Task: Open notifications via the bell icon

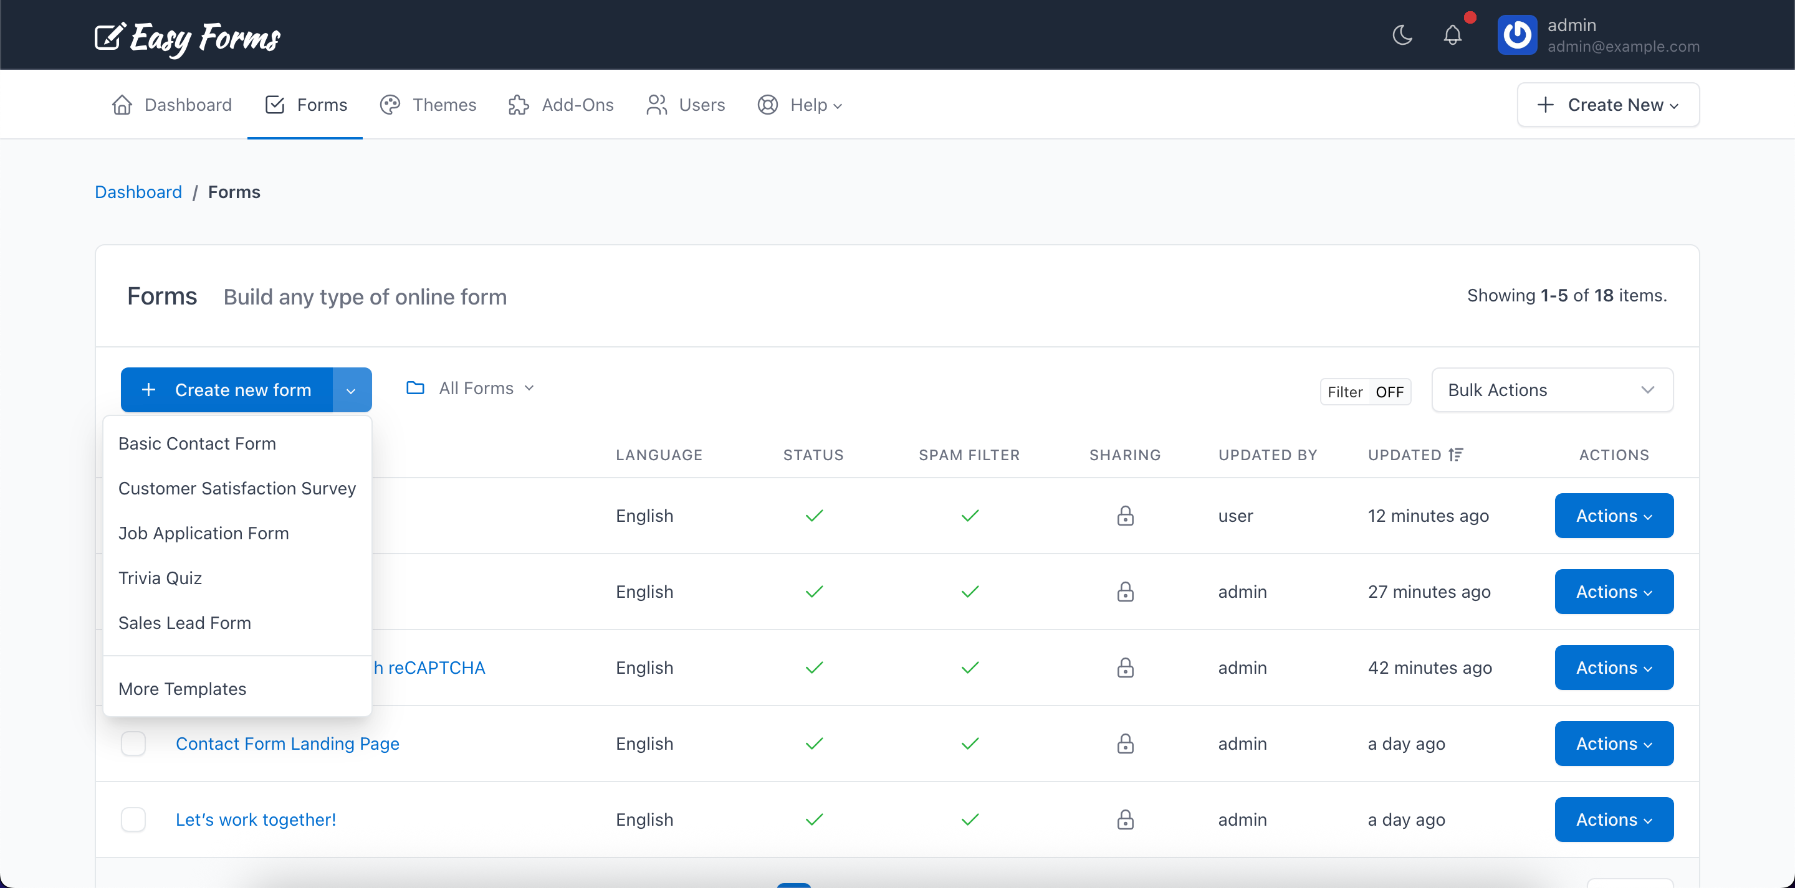Action: 1452,35
